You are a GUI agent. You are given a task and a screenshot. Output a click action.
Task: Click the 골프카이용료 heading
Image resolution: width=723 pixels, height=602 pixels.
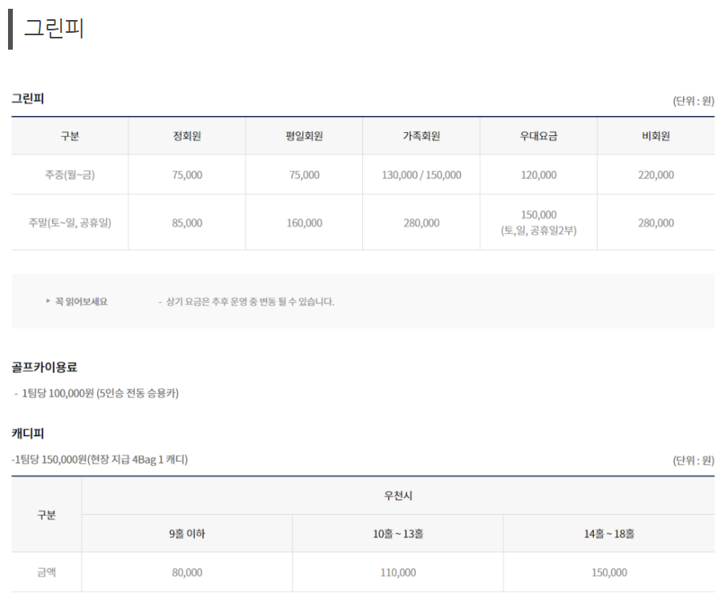[44, 367]
